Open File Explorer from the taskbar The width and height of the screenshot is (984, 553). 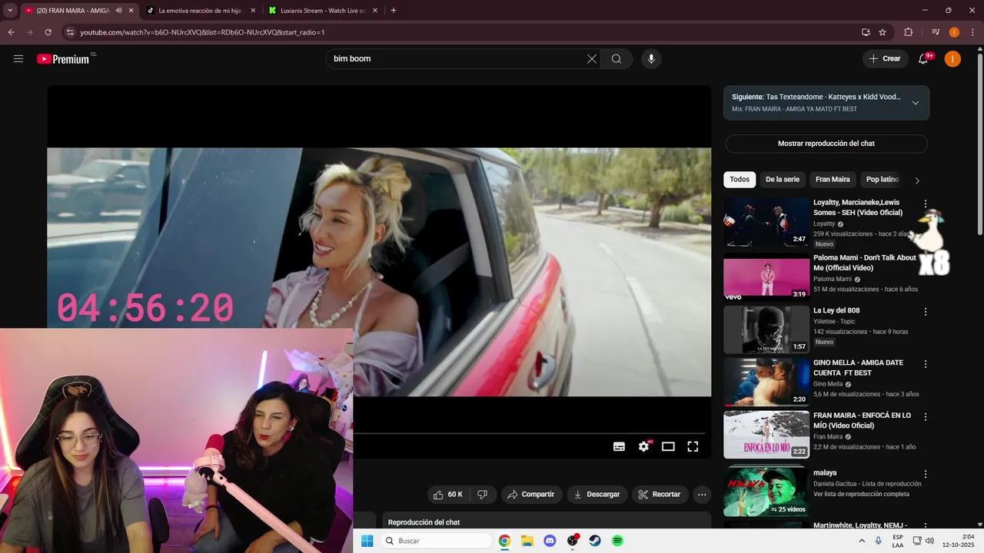point(527,541)
